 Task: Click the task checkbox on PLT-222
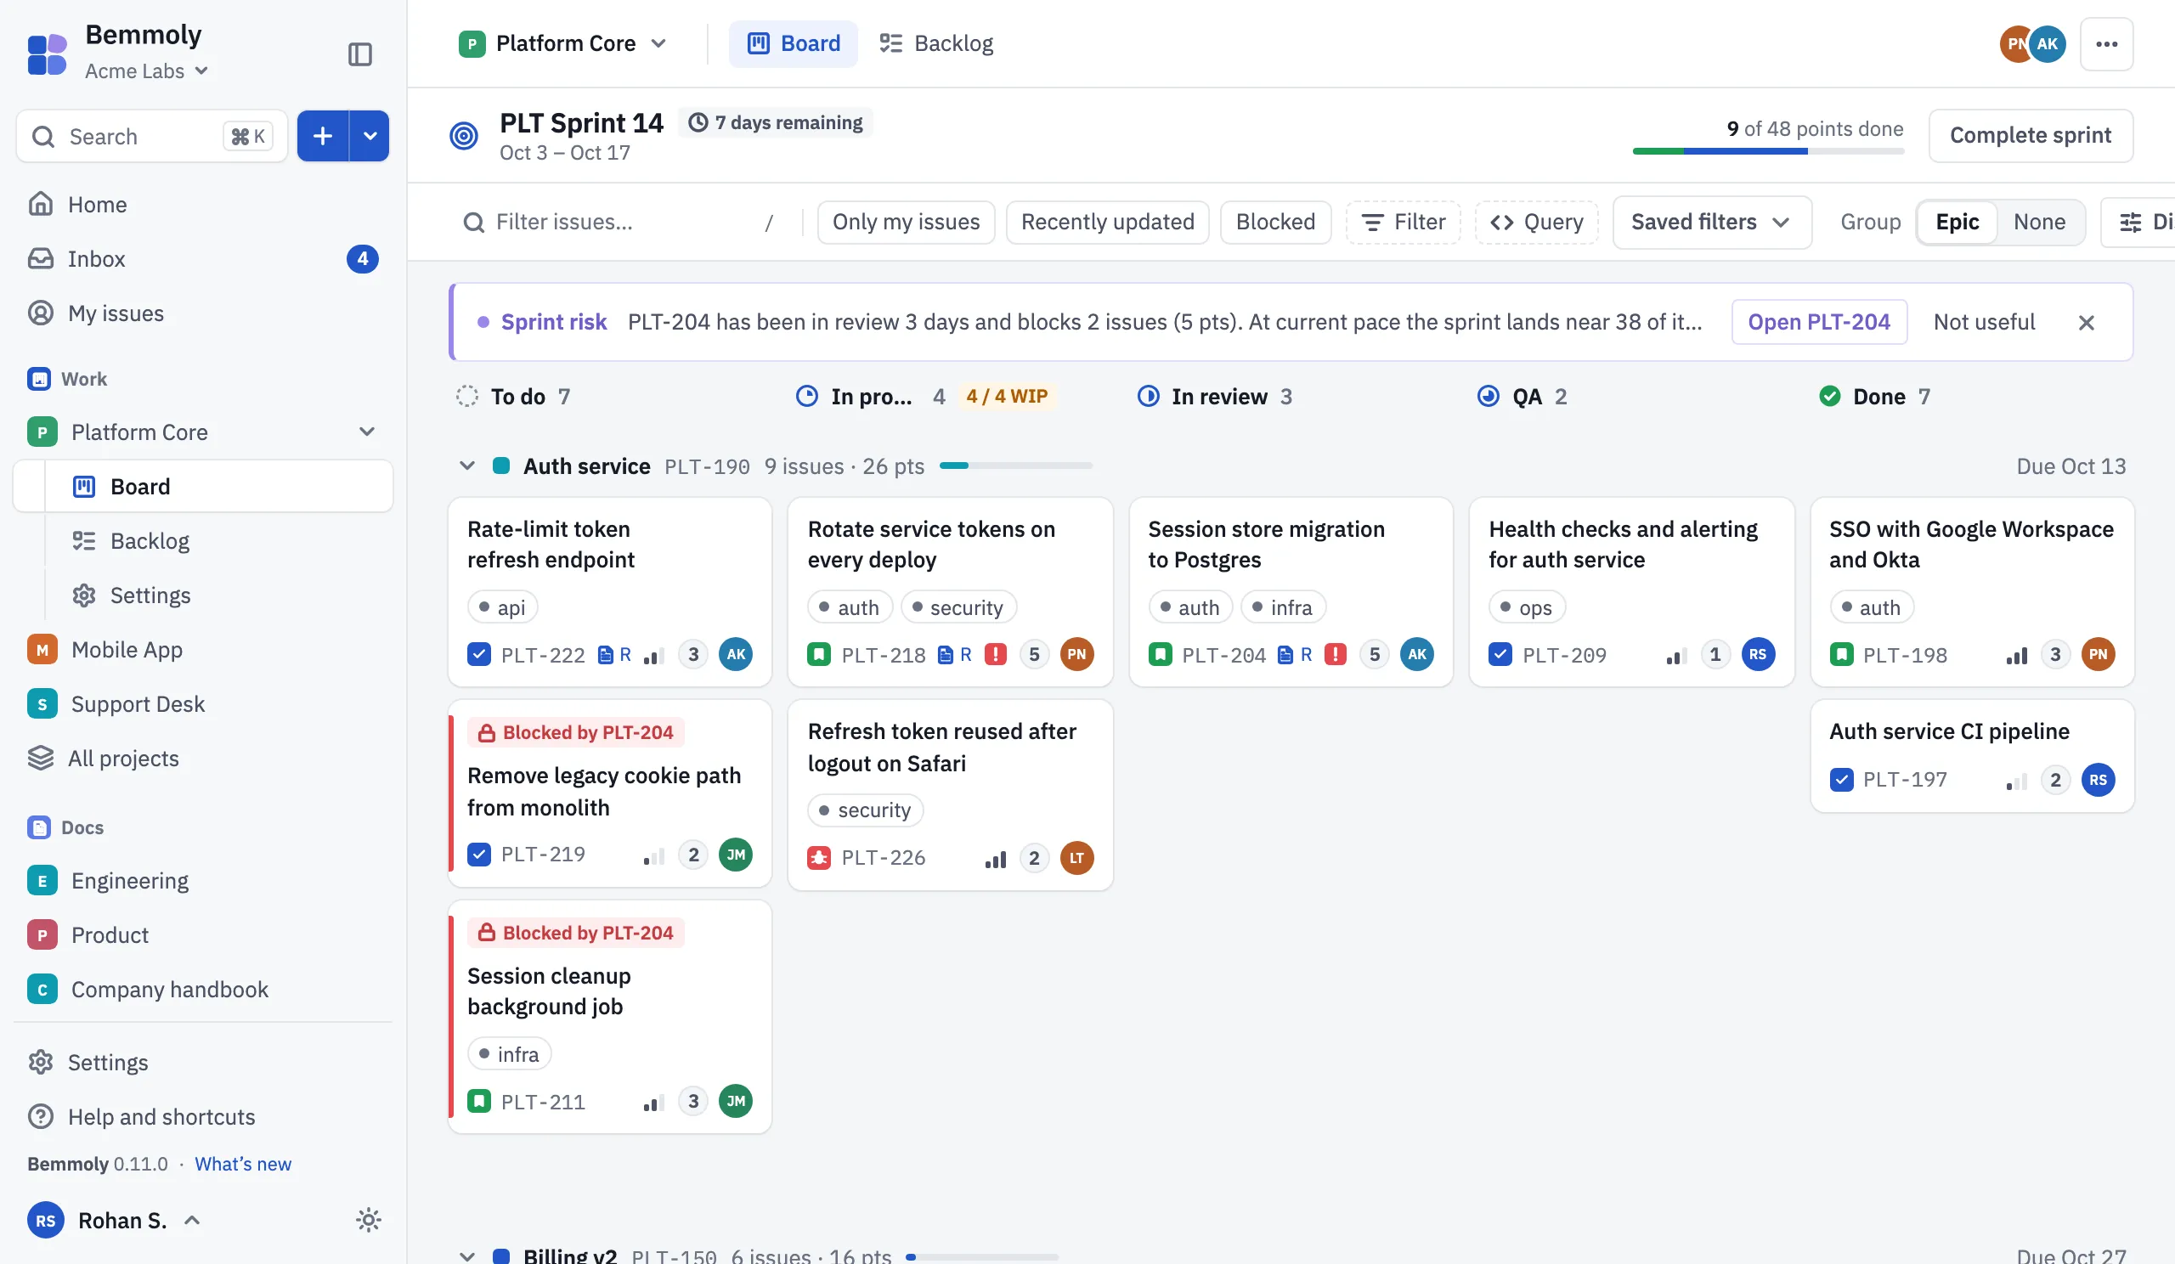click(479, 654)
